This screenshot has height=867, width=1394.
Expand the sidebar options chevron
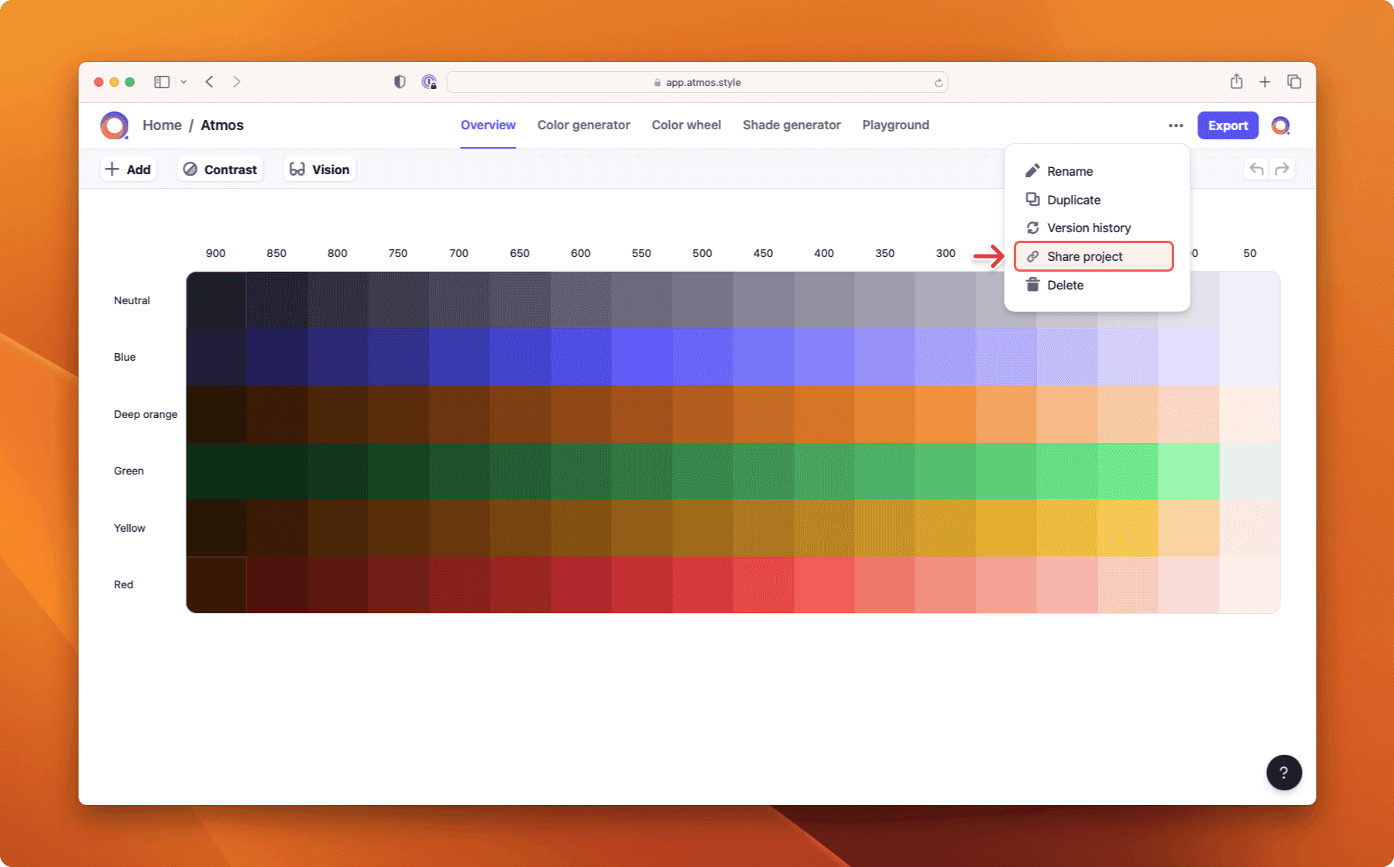[x=183, y=81]
